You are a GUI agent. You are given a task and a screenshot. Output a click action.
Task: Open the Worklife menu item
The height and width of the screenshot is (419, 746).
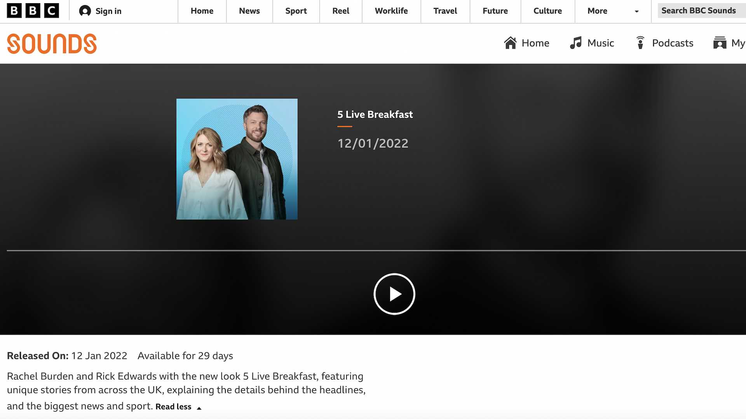coord(391,11)
